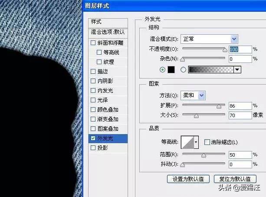Select the 投影 list entry label

[x=103, y=148]
